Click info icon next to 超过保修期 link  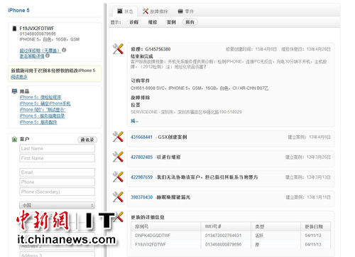[64, 50]
